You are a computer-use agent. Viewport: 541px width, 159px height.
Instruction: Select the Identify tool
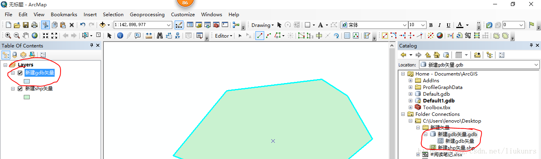coord(120,36)
